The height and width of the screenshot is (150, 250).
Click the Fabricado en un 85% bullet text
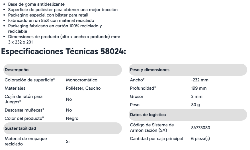[51, 20]
